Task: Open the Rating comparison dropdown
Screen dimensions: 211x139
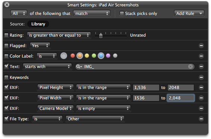Action: click(59, 35)
